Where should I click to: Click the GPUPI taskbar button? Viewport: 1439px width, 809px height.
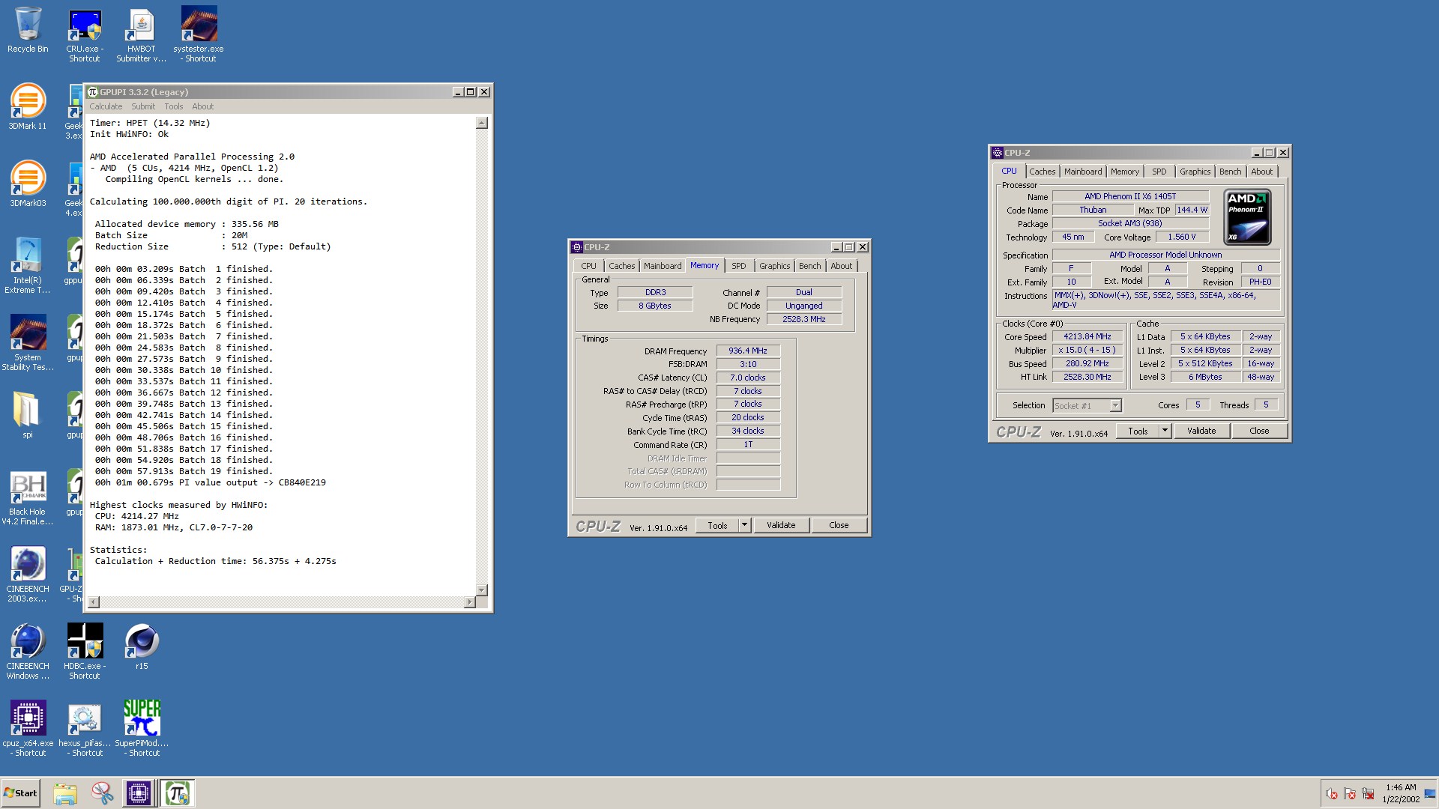178,793
